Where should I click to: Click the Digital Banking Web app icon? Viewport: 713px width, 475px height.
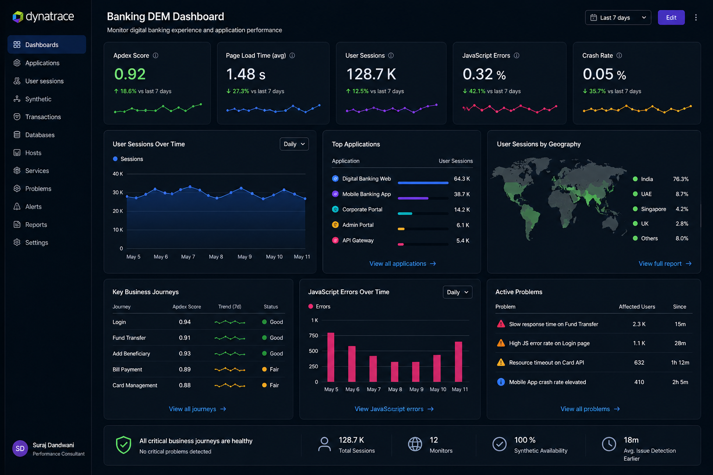coord(335,179)
